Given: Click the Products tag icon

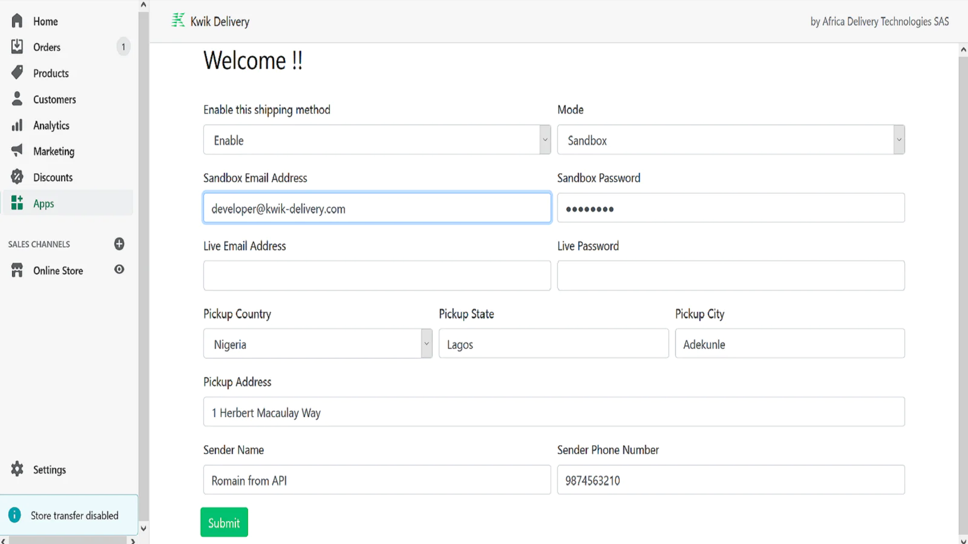Looking at the screenshot, I should point(17,73).
